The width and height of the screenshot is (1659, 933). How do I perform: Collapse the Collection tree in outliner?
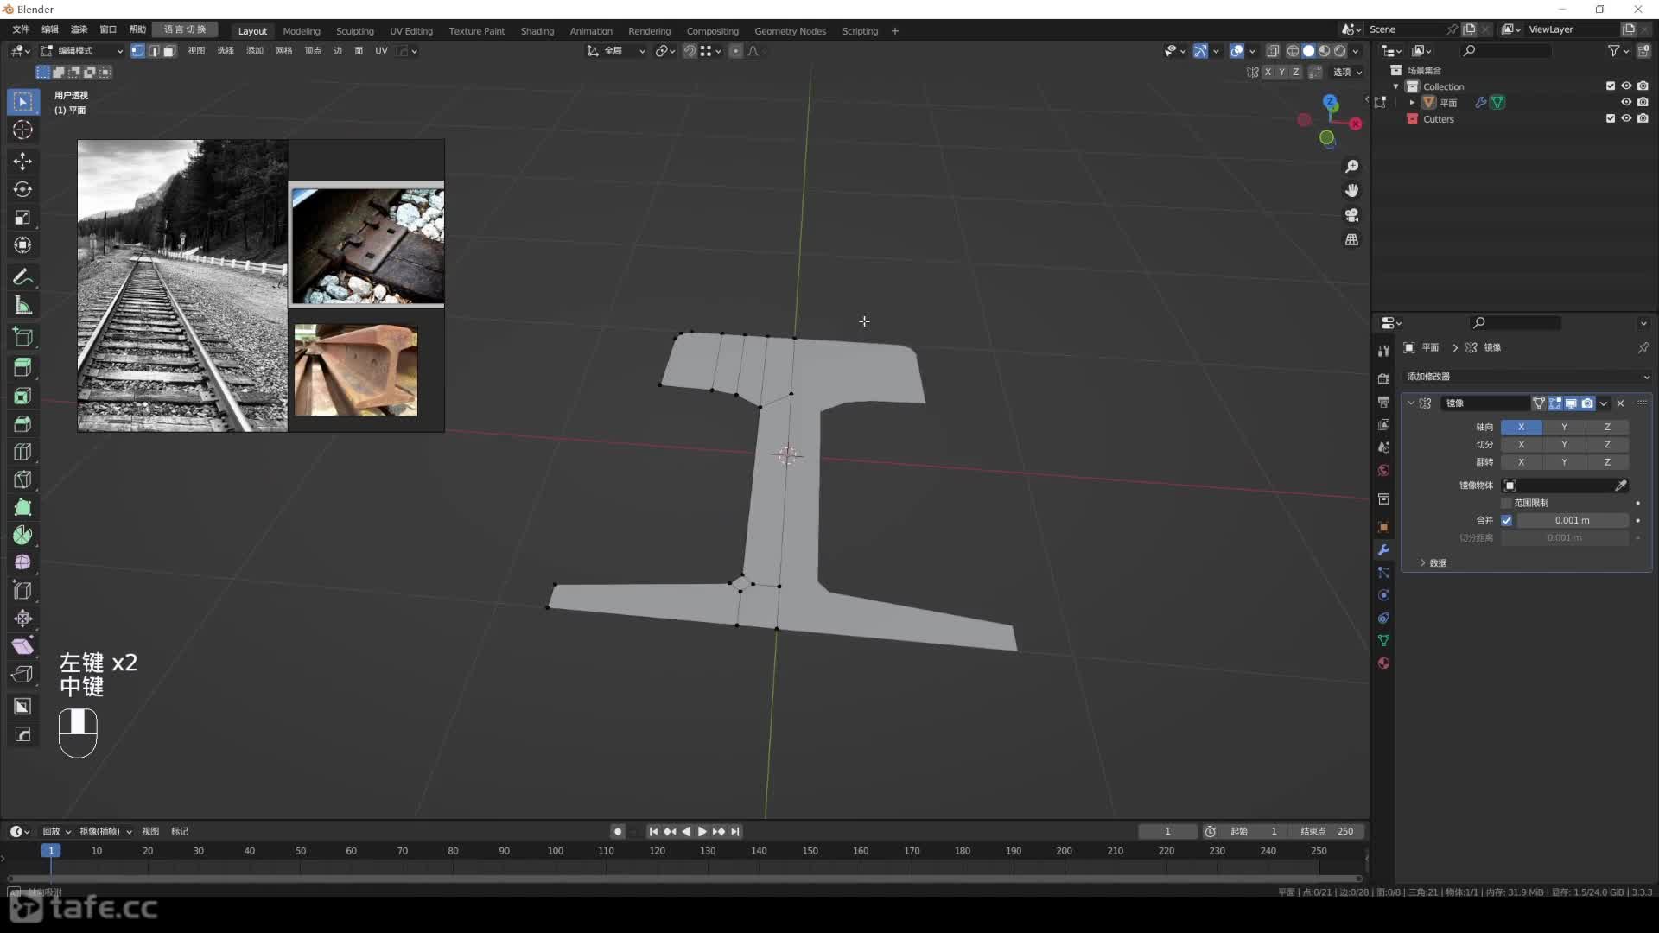click(x=1396, y=86)
